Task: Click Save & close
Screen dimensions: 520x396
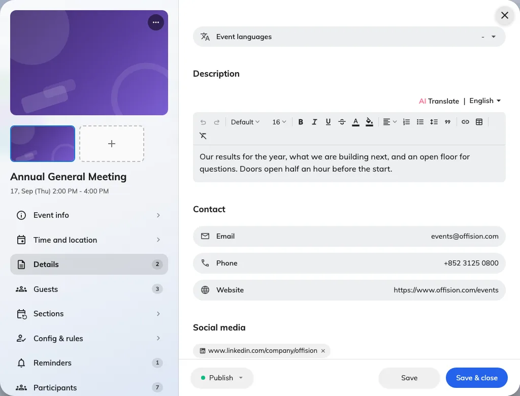Action: (476, 378)
